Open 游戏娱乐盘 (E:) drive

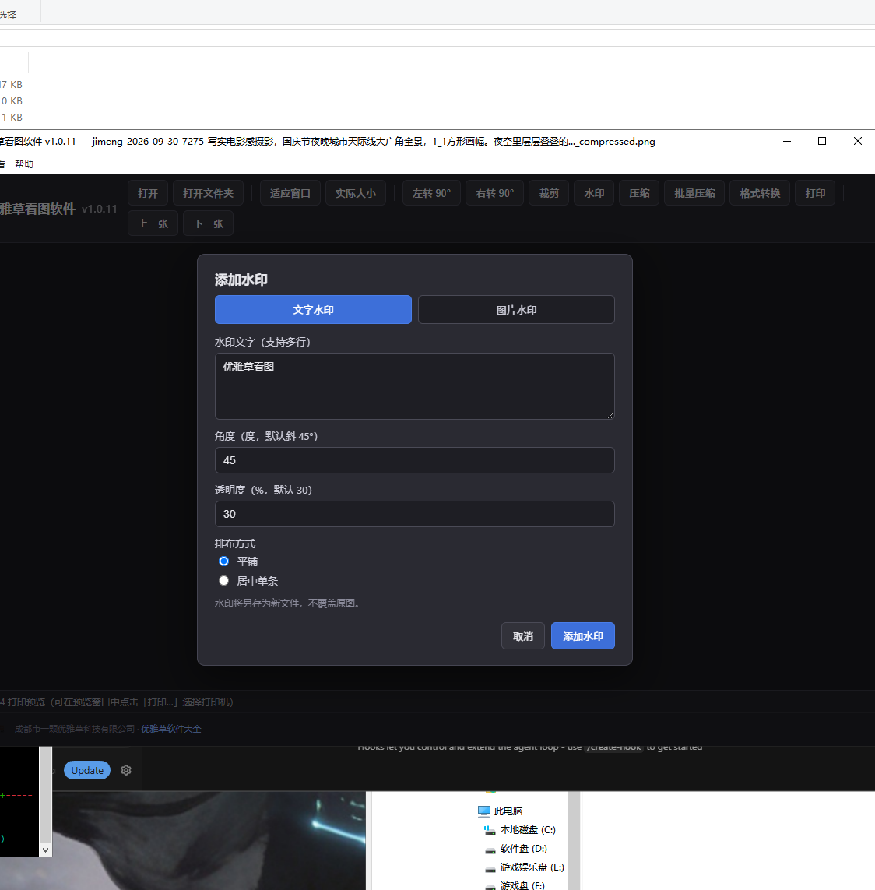click(525, 867)
